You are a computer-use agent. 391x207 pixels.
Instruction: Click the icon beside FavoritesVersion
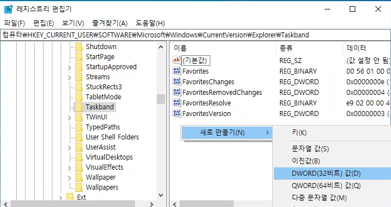(x=177, y=113)
